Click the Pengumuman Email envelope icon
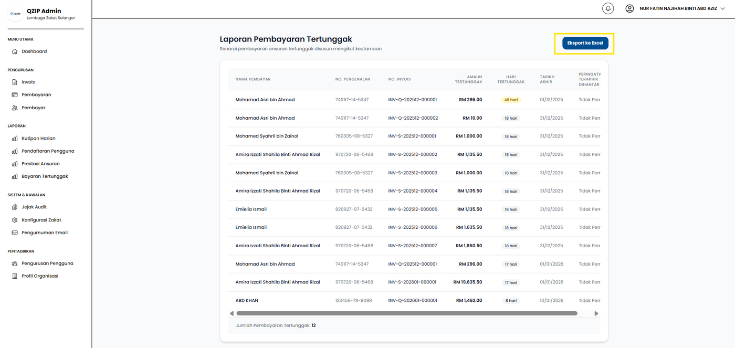735x348 pixels. (15, 233)
